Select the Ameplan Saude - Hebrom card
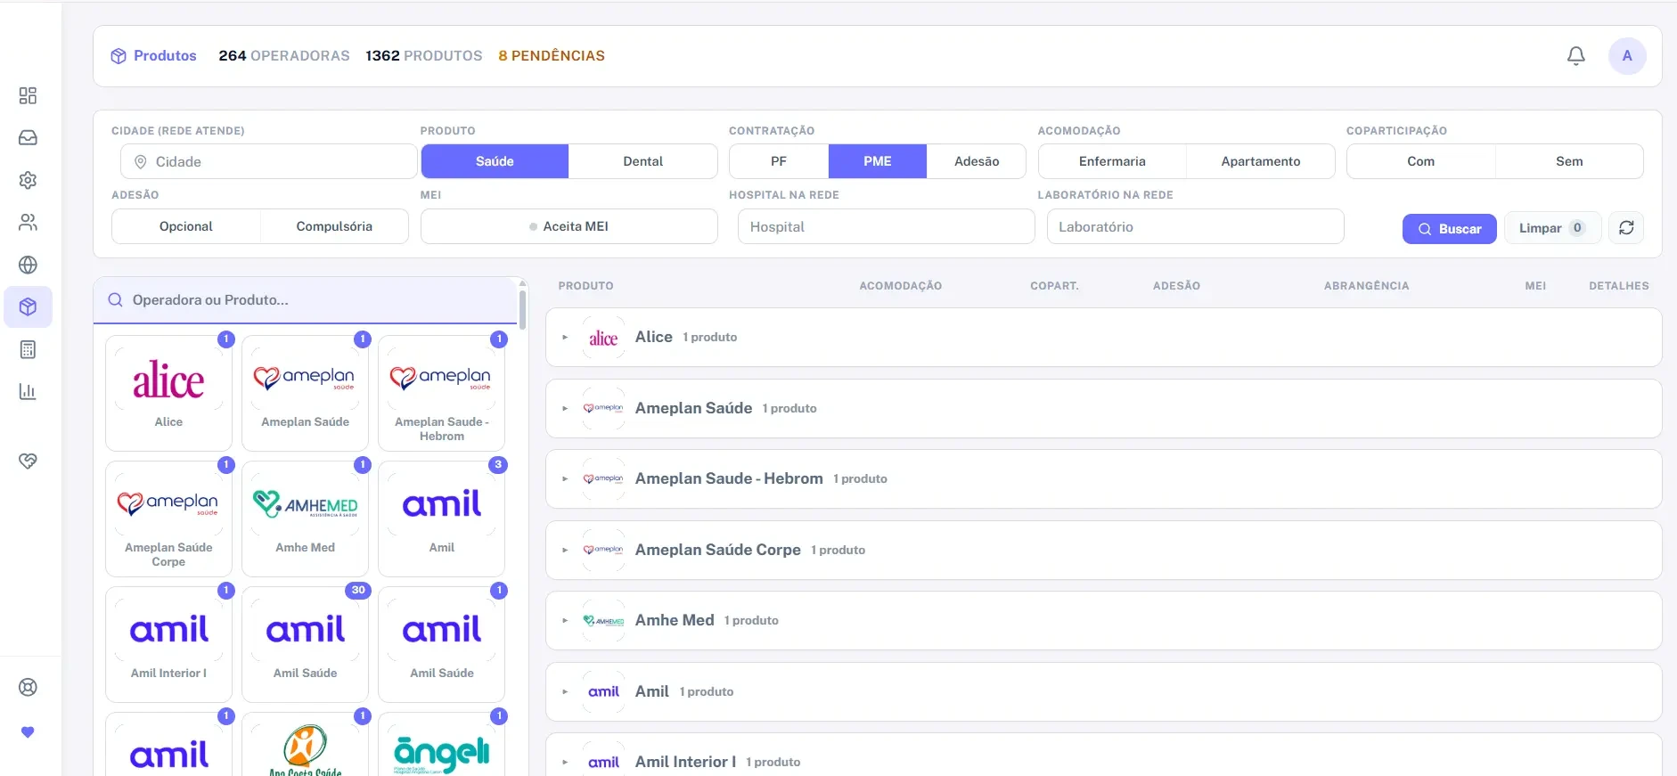Screen dimensions: 1677x776 [x=441, y=393]
